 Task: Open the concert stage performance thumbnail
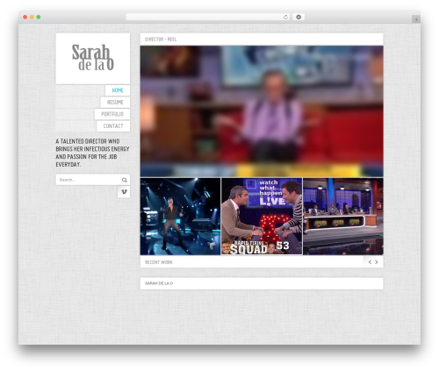pos(180,217)
